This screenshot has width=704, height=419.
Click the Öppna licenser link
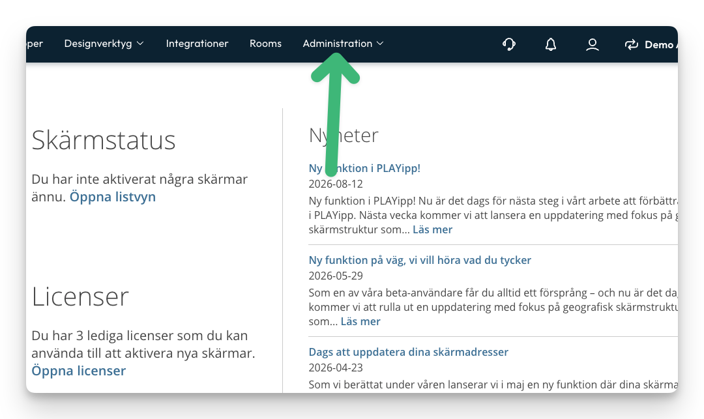[79, 371]
